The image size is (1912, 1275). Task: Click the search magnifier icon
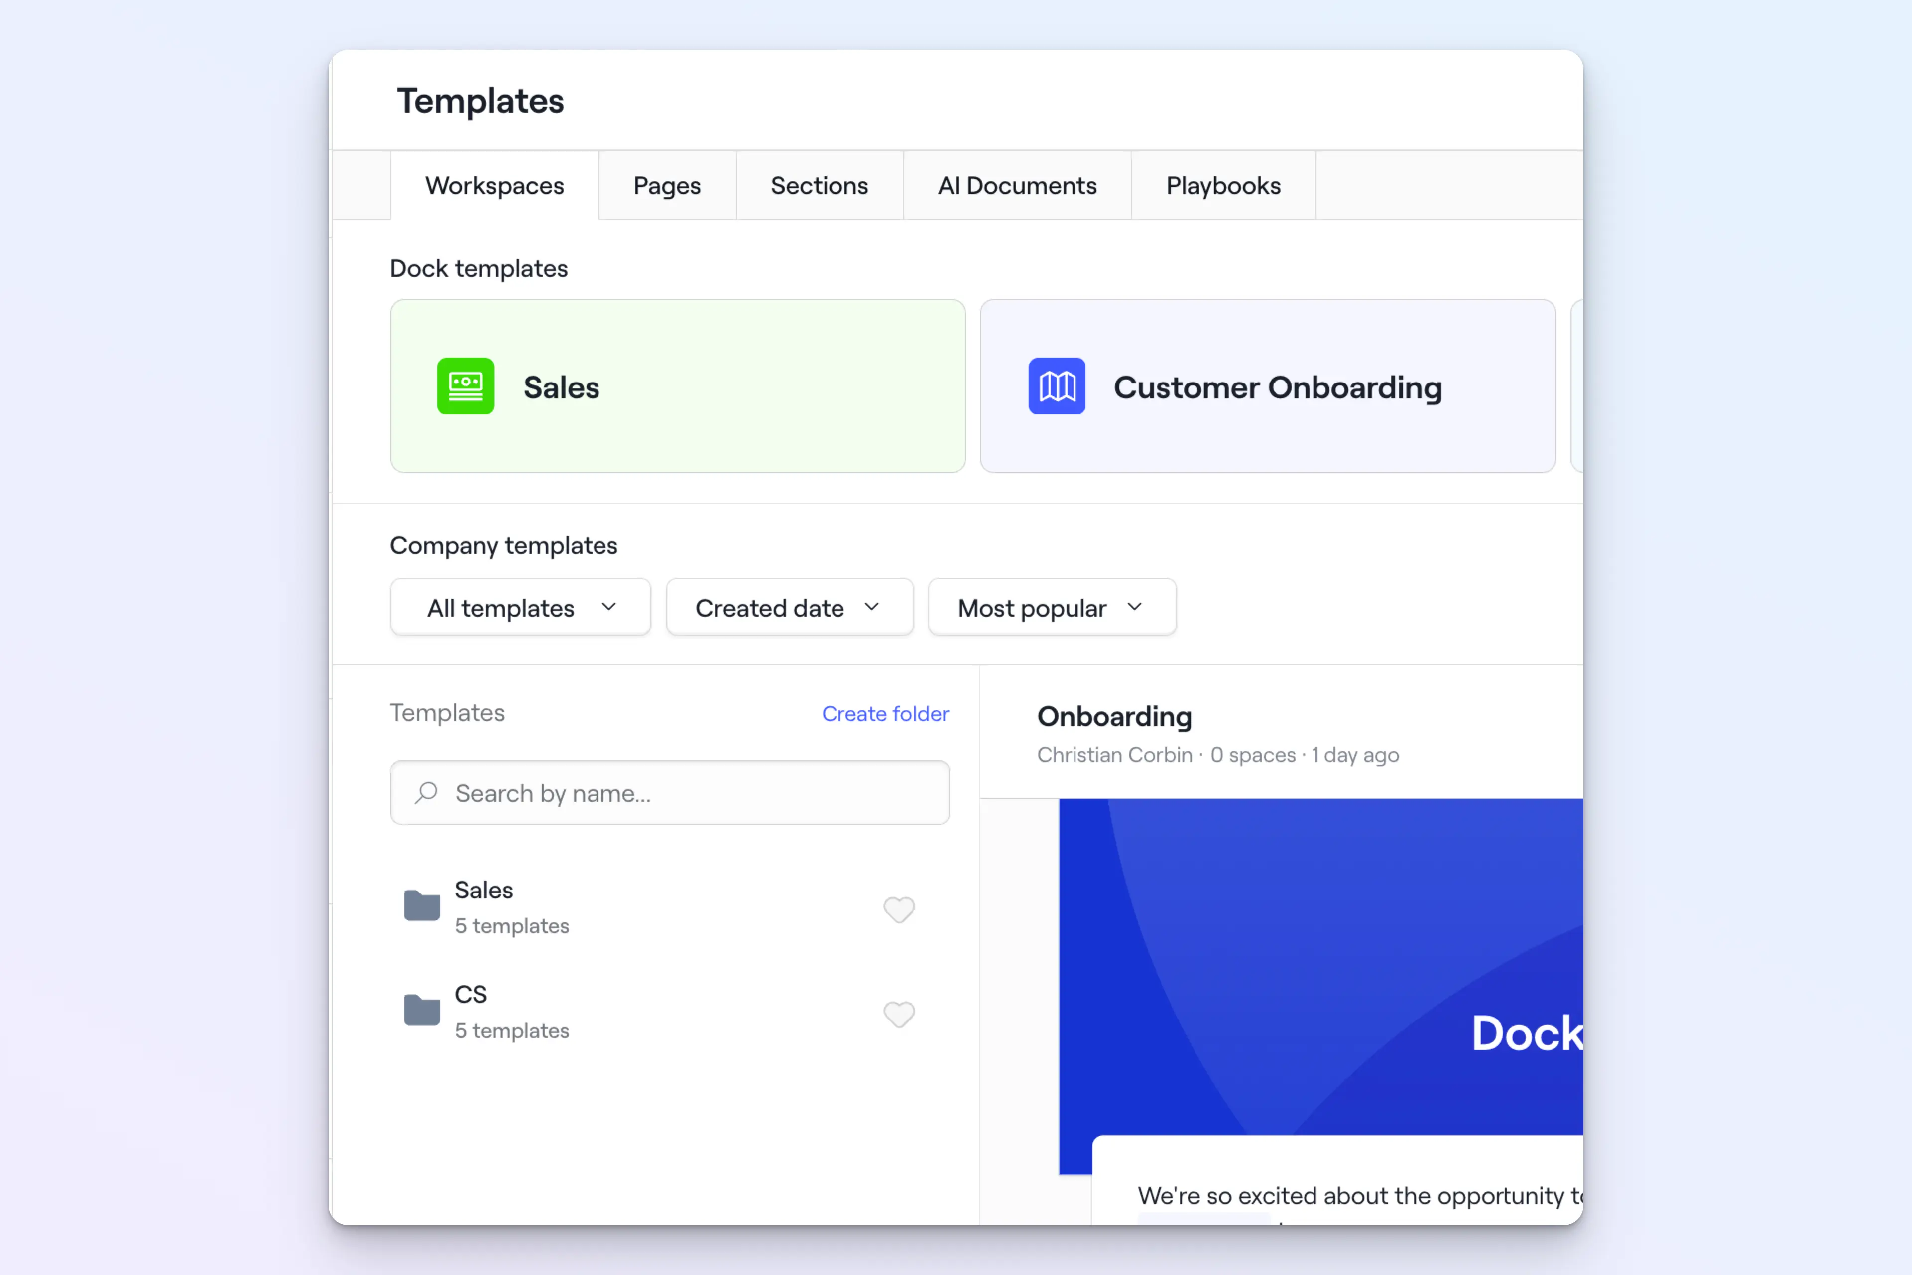pos(426,793)
